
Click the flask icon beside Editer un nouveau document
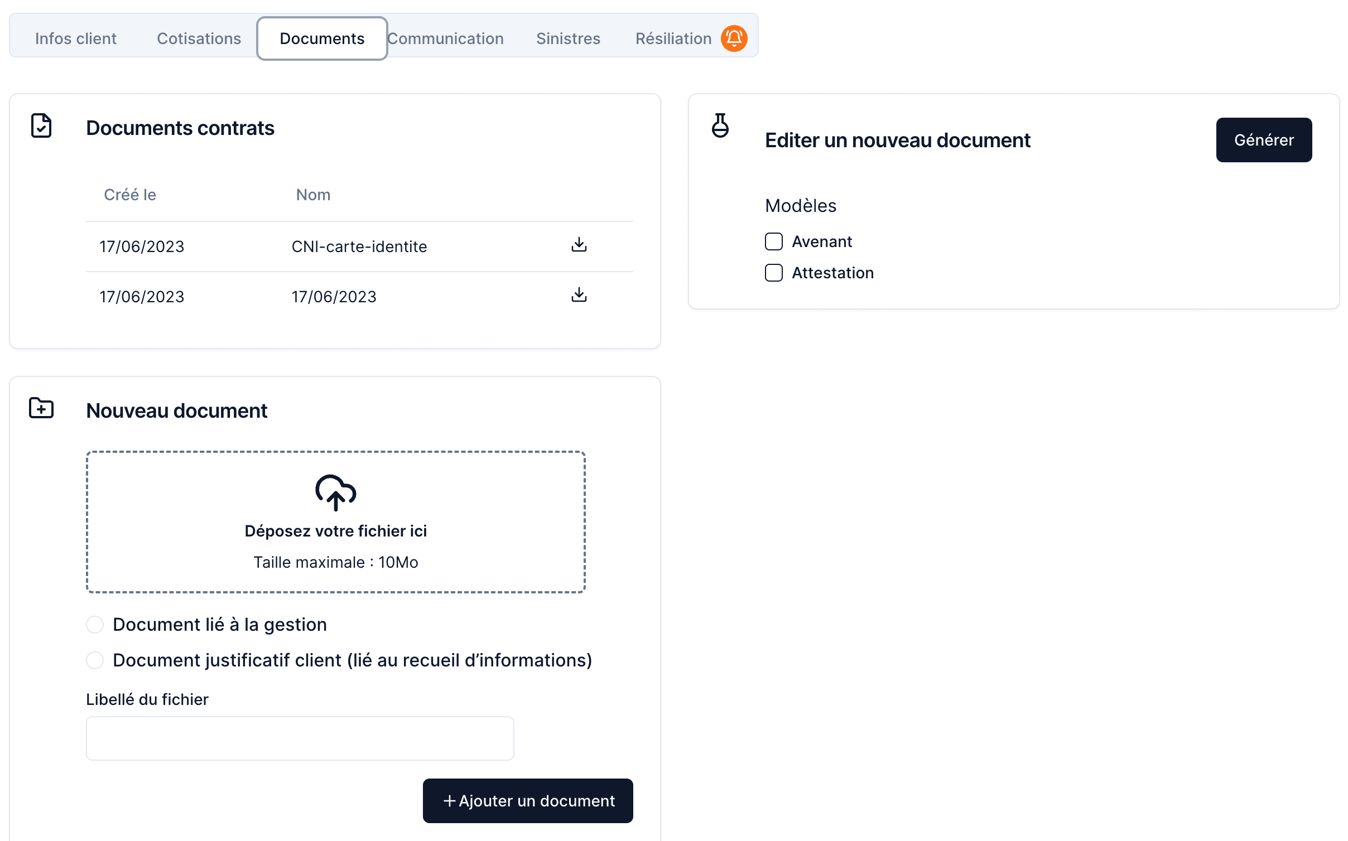[720, 125]
